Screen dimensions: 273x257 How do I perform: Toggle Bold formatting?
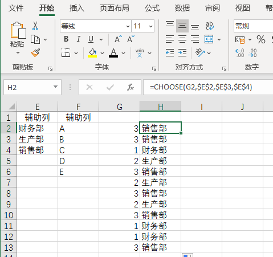[66, 39]
